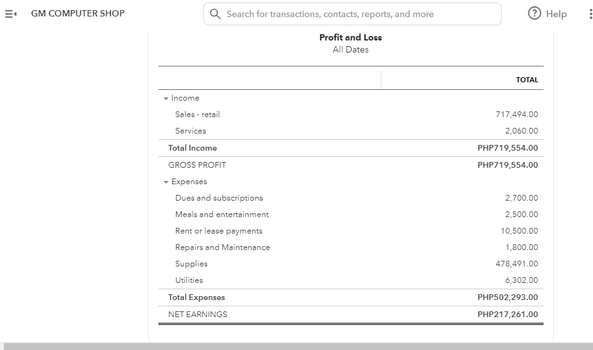This screenshot has height=350, width=593.
Task: Open Help via the question mark icon
Action: click(x=535, y=14)
